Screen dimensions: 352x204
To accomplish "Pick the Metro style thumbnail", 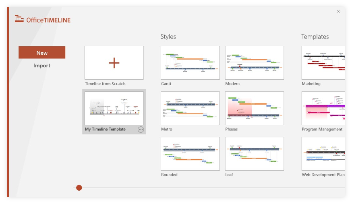I will (190, 108).
